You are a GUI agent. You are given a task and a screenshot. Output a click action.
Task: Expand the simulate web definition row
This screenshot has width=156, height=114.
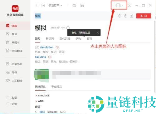(x=42, y=95)
